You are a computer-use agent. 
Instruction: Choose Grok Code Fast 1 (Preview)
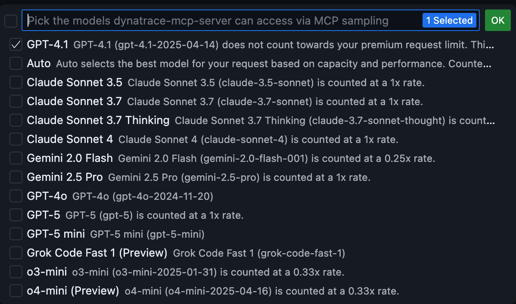97,253
